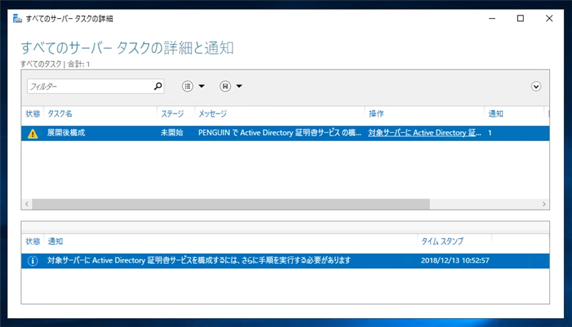Viewport: 572px width, 327px height.
Task: Minimize the すべてのサーバー タスクの詳細 window
Action: [x=492, y=18]
